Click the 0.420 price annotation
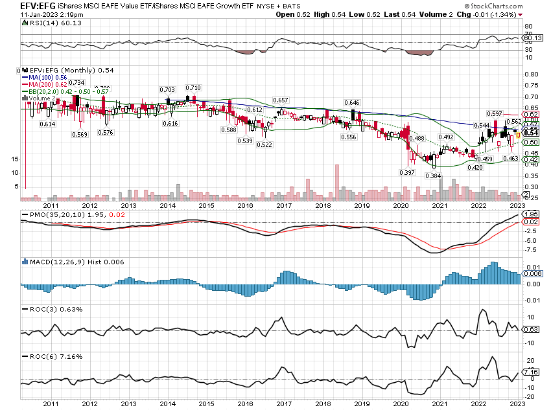This screenshot has height=410, width=551. 475,168
